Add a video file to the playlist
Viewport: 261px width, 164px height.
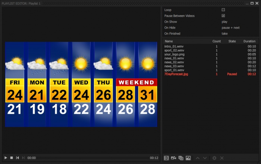tap(166, 158)
